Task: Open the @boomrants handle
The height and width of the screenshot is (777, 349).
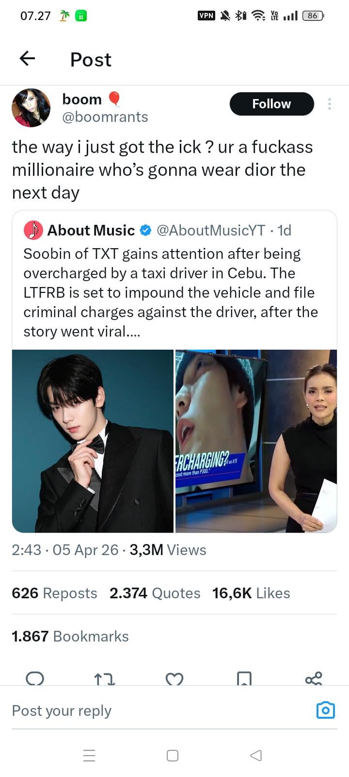Action: tap(105, 117)
